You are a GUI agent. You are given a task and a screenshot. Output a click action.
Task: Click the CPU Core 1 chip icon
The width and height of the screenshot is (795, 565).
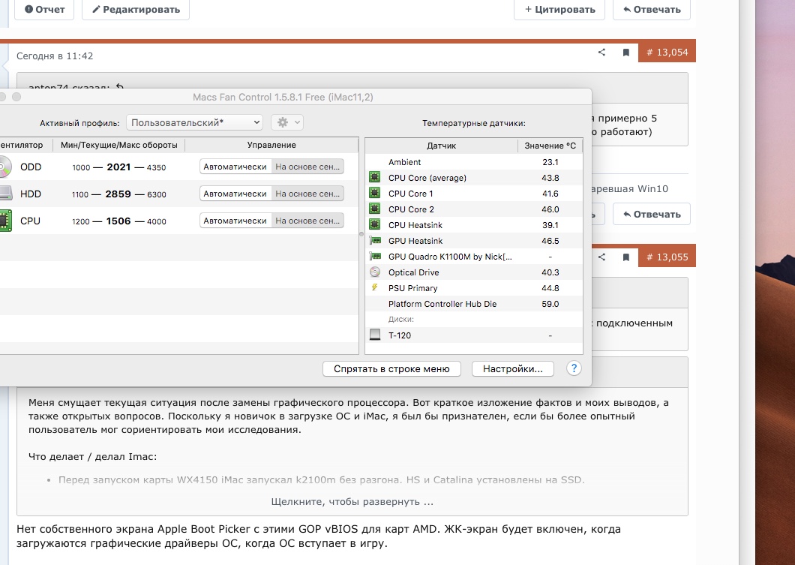(375, 193)
